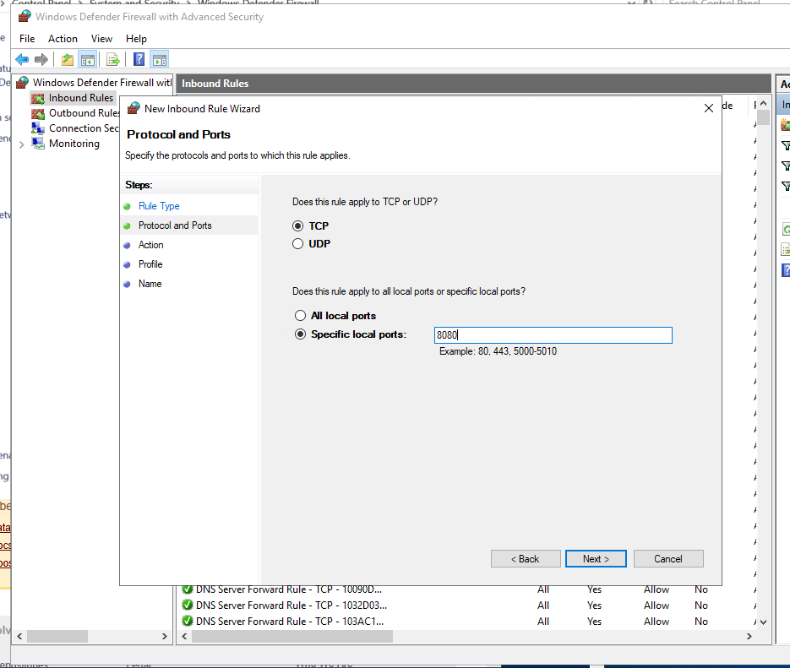This screenshot has width=790, height=668.
Task: Select rule DNS Server Forward Rule TCP 1032D03
Action: click(x=291, y=605)
